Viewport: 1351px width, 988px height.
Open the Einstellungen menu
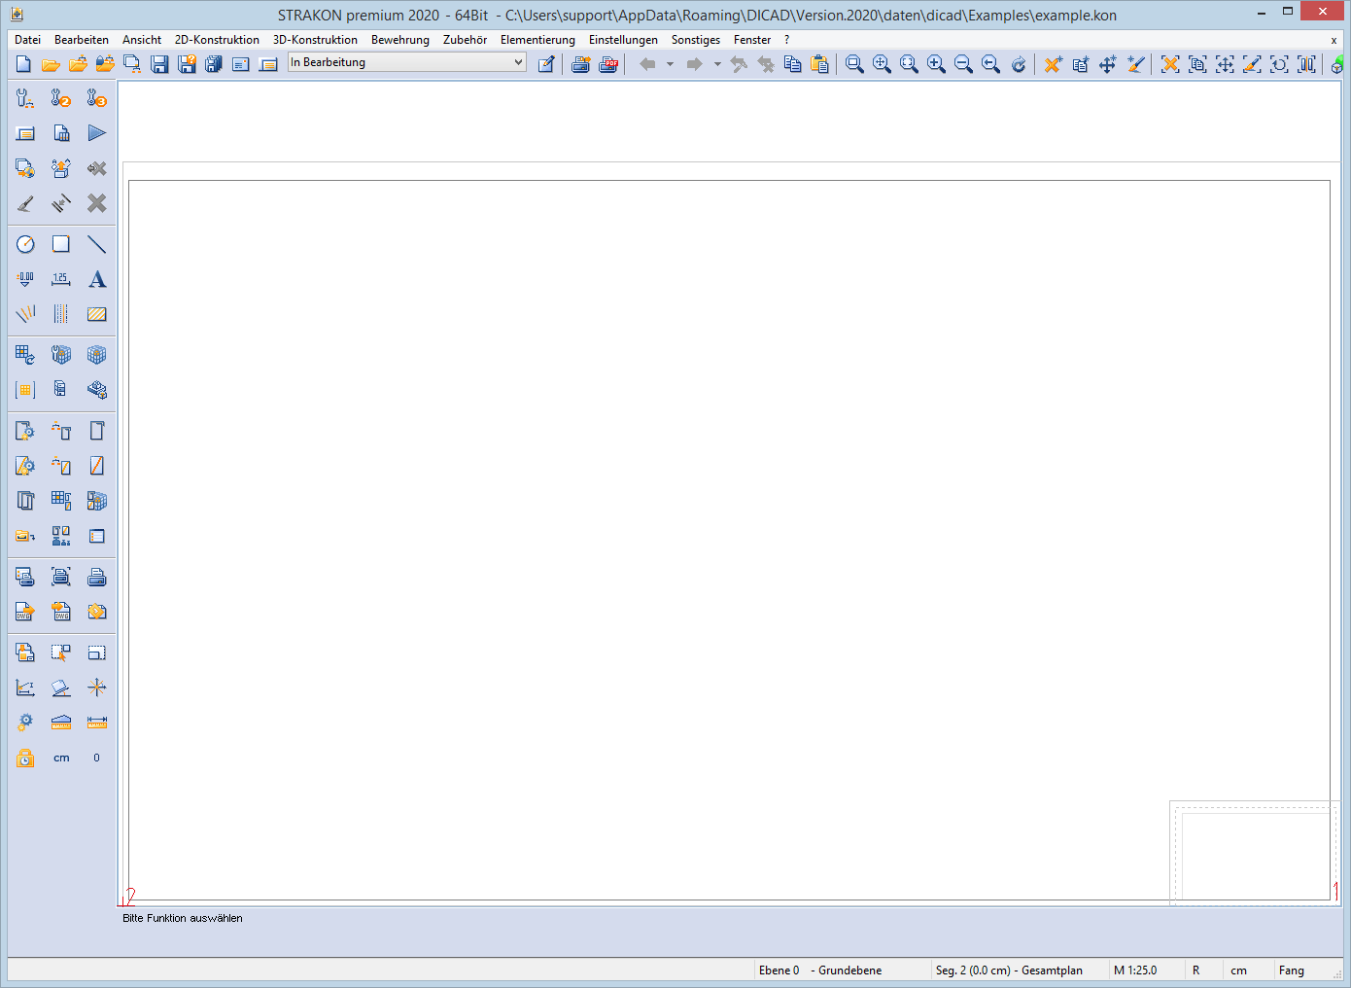(623, 40)
